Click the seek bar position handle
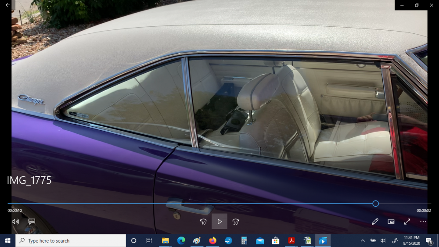Viewport: 439px width, 247px height. coord(375,204)
